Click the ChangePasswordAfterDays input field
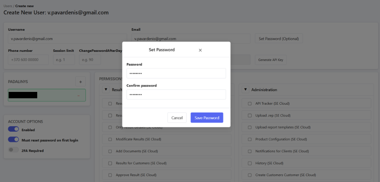This screenshot has height=182, width=380. (90, 60)
